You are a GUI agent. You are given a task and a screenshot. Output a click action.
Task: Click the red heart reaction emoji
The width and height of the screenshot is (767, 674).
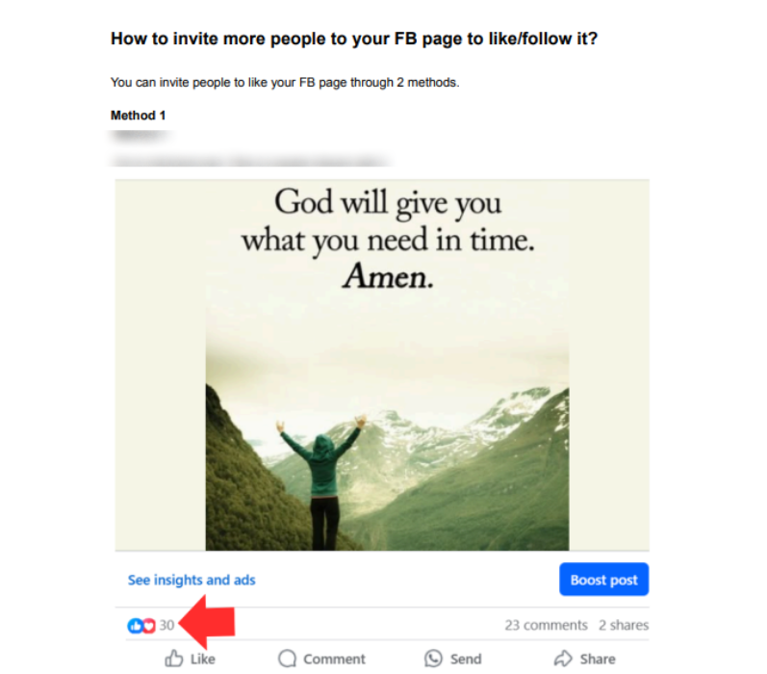pyautogui.click(x=149, y=625)
